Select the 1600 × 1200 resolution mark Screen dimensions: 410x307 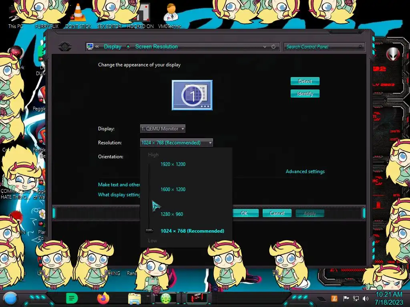[x=173, y=189]
